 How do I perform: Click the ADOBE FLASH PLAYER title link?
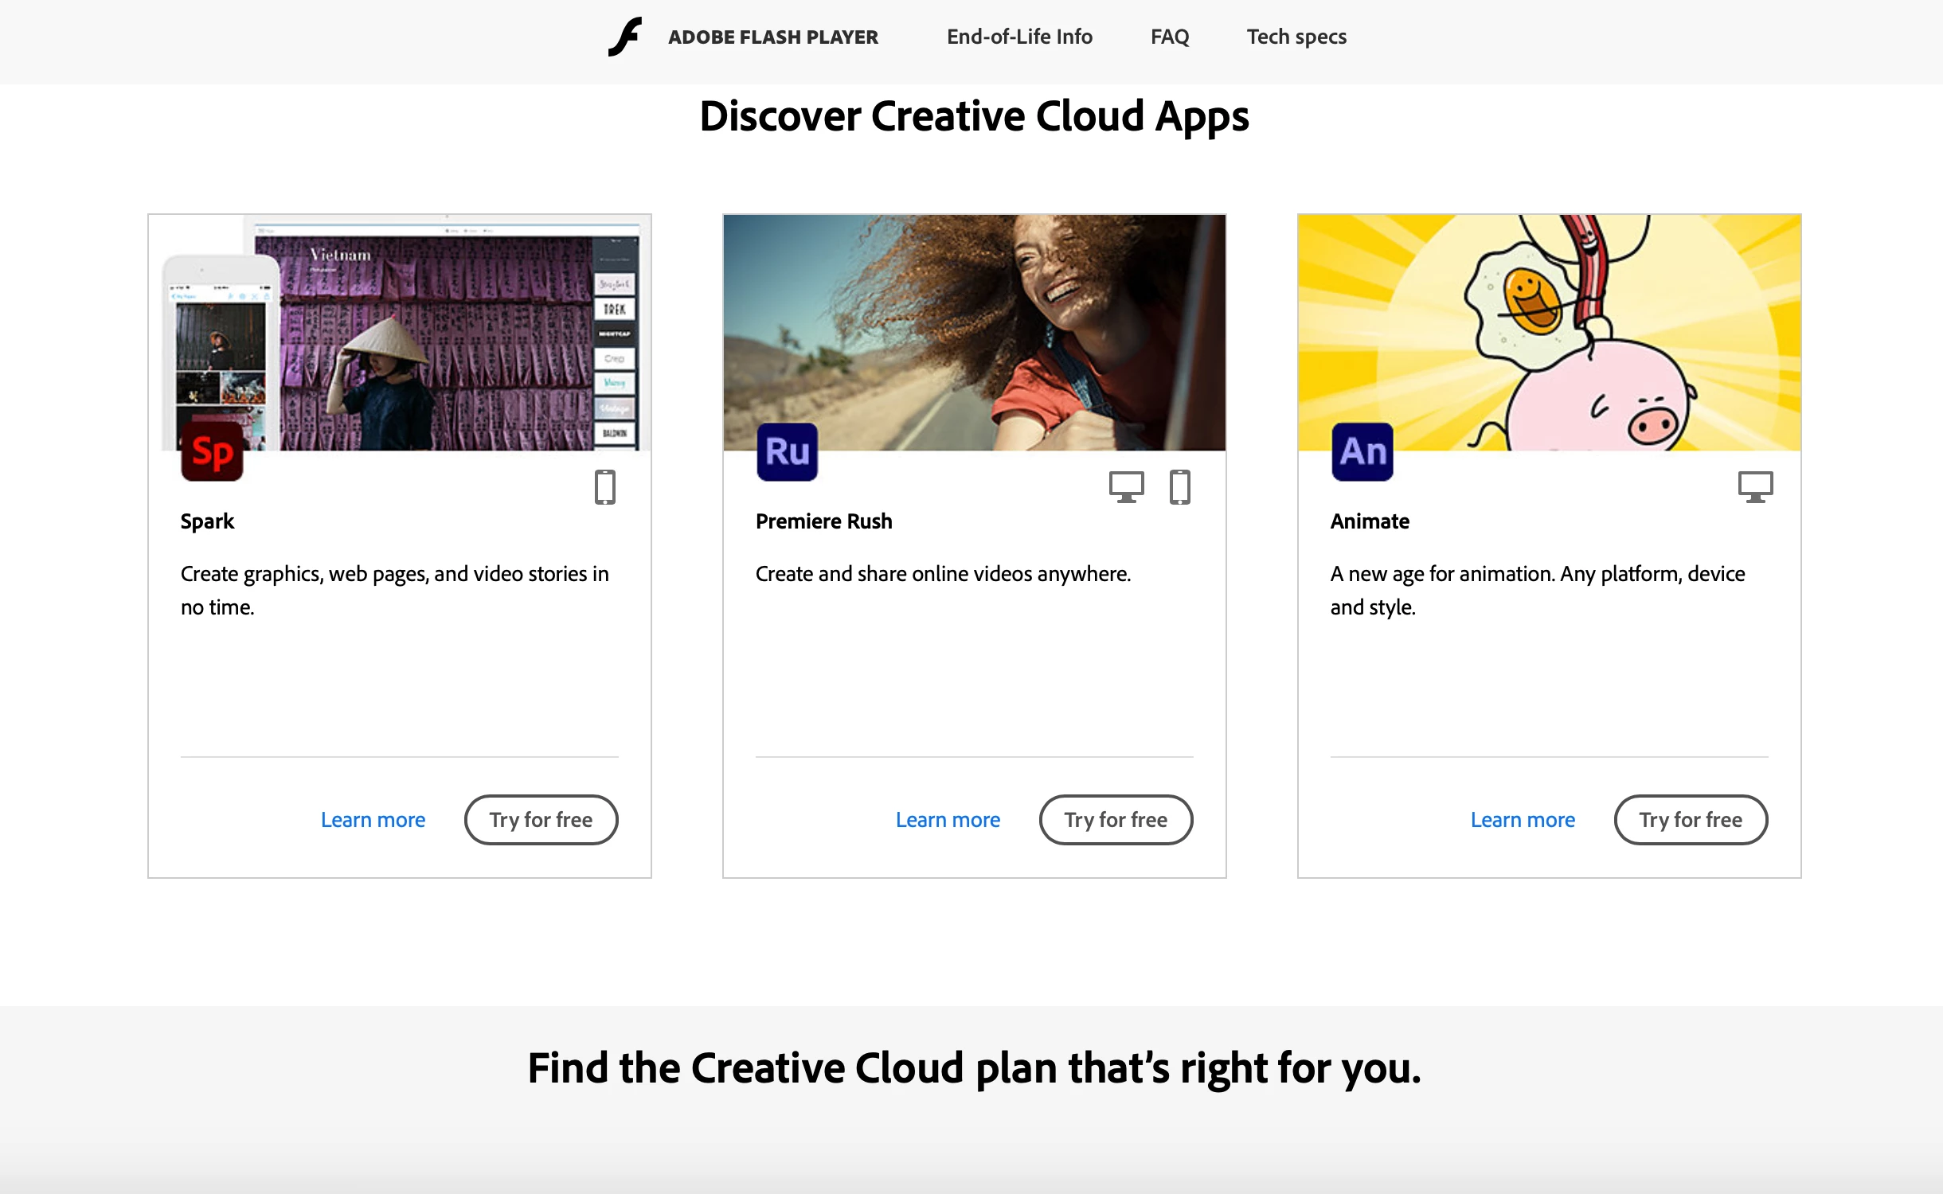tap(772, 37)
